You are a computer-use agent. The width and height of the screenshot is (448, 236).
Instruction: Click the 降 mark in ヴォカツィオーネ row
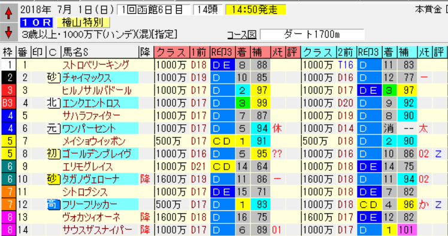146,217
